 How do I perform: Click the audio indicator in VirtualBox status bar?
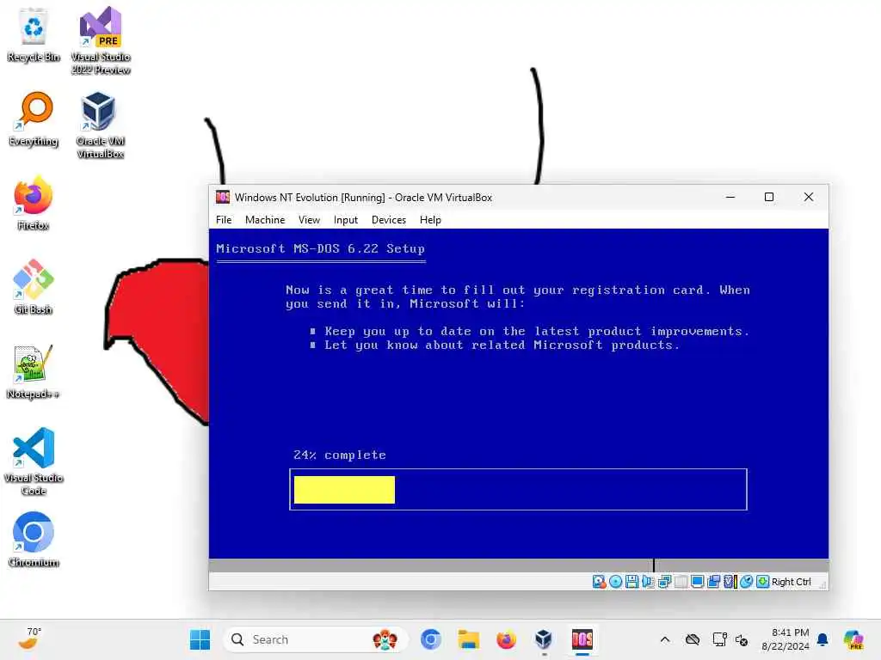648,582
